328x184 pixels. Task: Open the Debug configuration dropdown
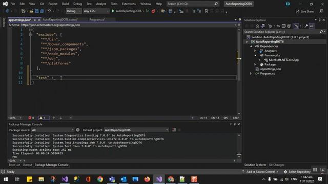point(74,11)
